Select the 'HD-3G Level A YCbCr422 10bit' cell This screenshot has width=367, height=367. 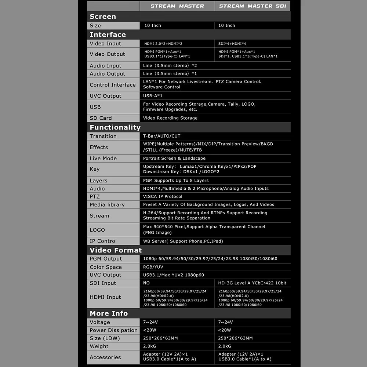pyautogui.click(x=252, y=283)
